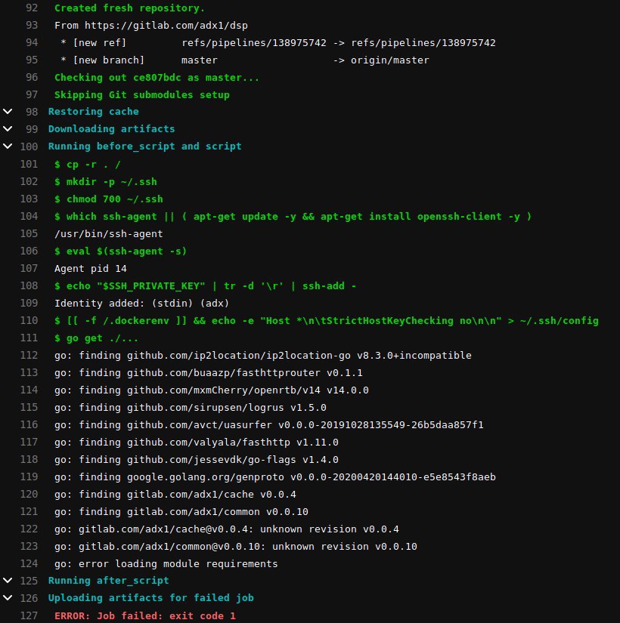Click the Restoring cache section header
The image size is (620, 623).
(94, 112)
